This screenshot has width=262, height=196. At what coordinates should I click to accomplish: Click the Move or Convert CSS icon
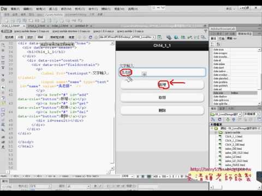click(3, 130)
